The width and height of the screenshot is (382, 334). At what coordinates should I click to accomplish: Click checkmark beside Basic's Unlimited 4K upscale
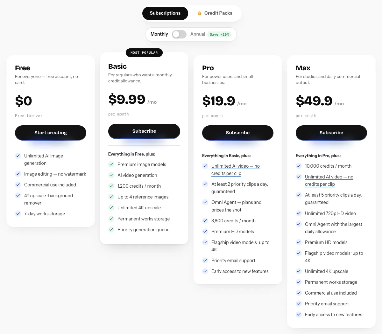[111, 208]
